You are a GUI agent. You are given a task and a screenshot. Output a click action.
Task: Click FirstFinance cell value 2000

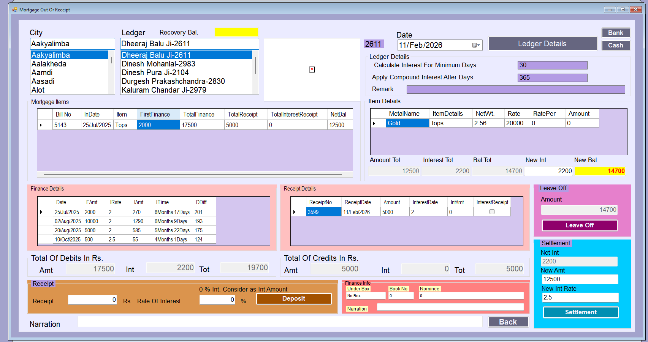point(158,125)
